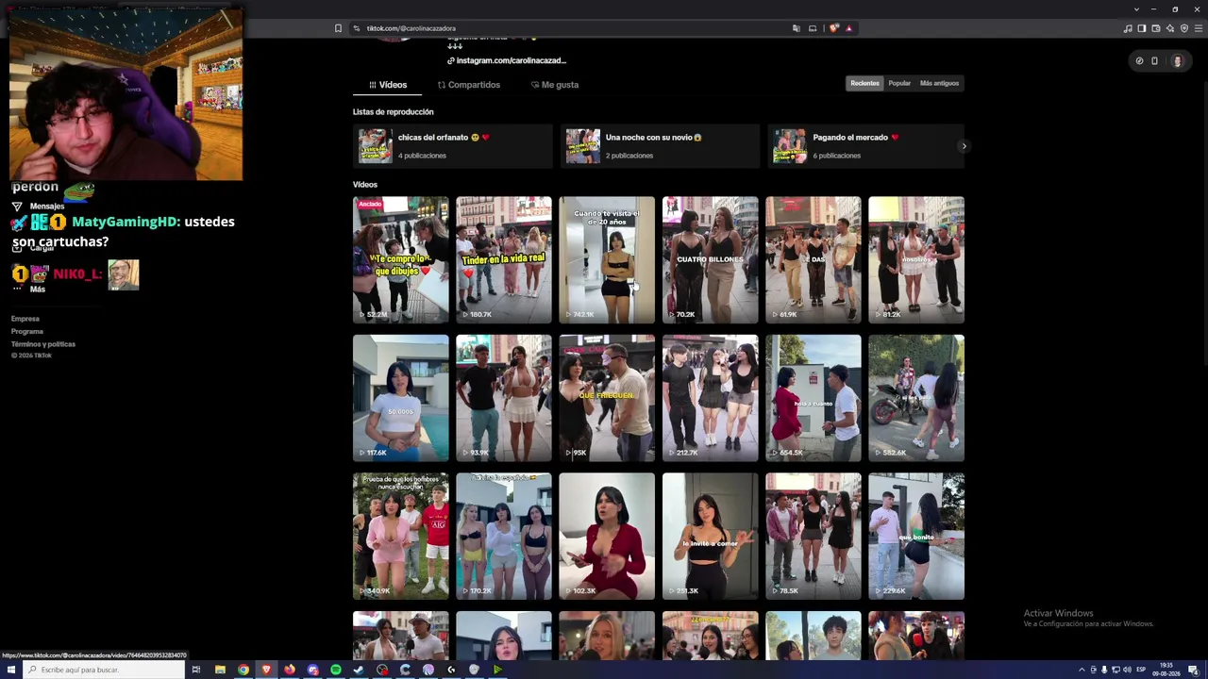
Task: Open the video with 81.2K views
Action: pos(916,259)
